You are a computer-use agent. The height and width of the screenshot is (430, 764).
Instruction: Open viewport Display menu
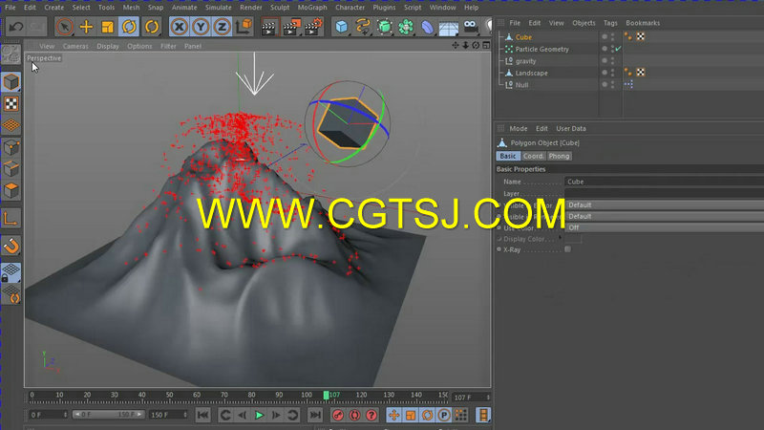(108, 46)
